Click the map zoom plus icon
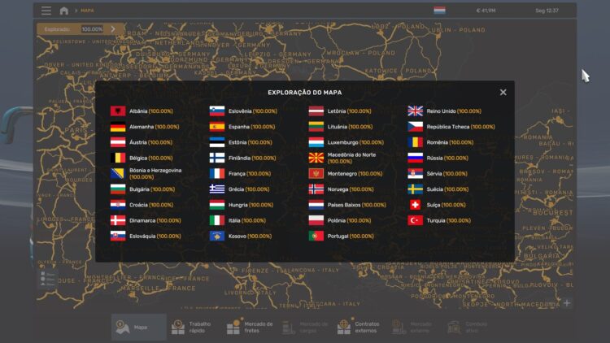This screenshot has height=343, width=610. 567,302
